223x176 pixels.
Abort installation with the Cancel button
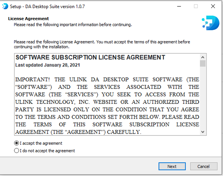[x=204, y=166]
